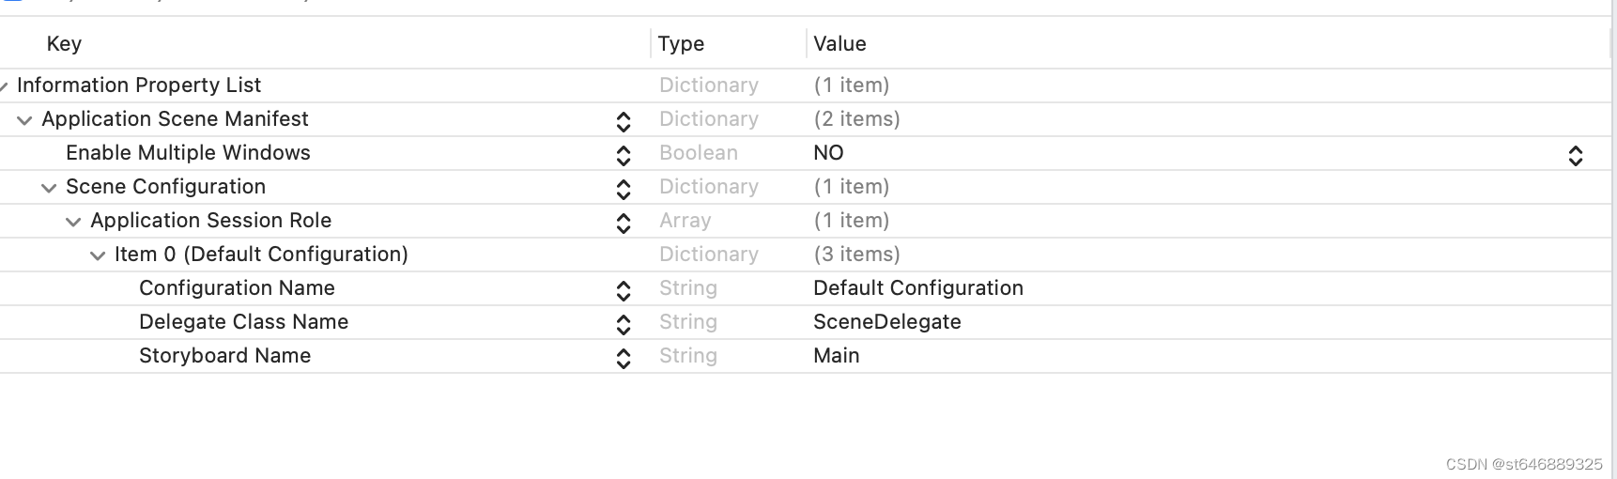This screenshot has width=1617, height=479.
Task: Open key stepper for Enable Multiple Windows
Action: [x=624, y=155]
